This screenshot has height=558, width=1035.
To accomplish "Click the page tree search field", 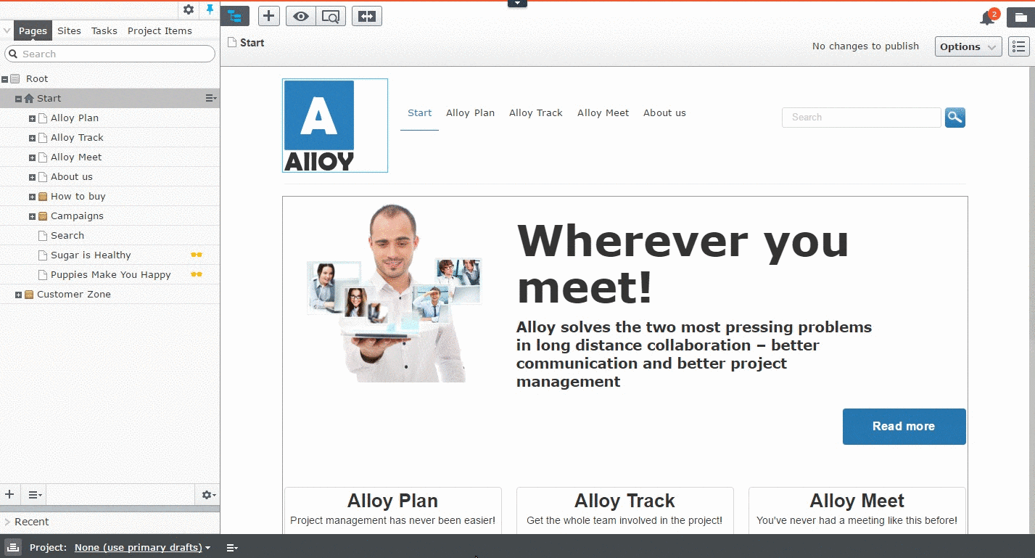I will (110, 54).
